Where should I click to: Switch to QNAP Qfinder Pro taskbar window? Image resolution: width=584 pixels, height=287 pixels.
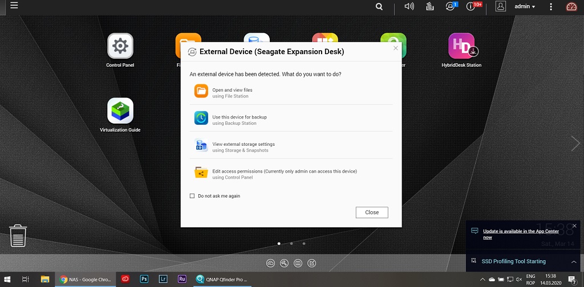(222, 279)
